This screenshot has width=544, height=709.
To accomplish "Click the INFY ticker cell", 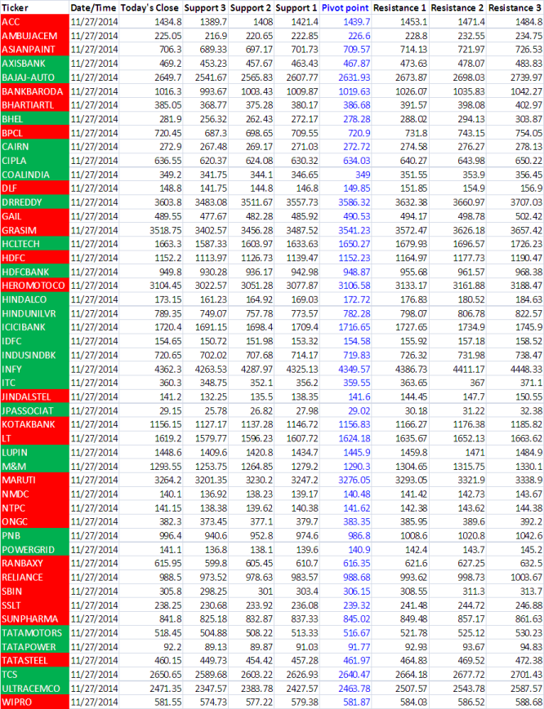I will [x=34, y=369].
